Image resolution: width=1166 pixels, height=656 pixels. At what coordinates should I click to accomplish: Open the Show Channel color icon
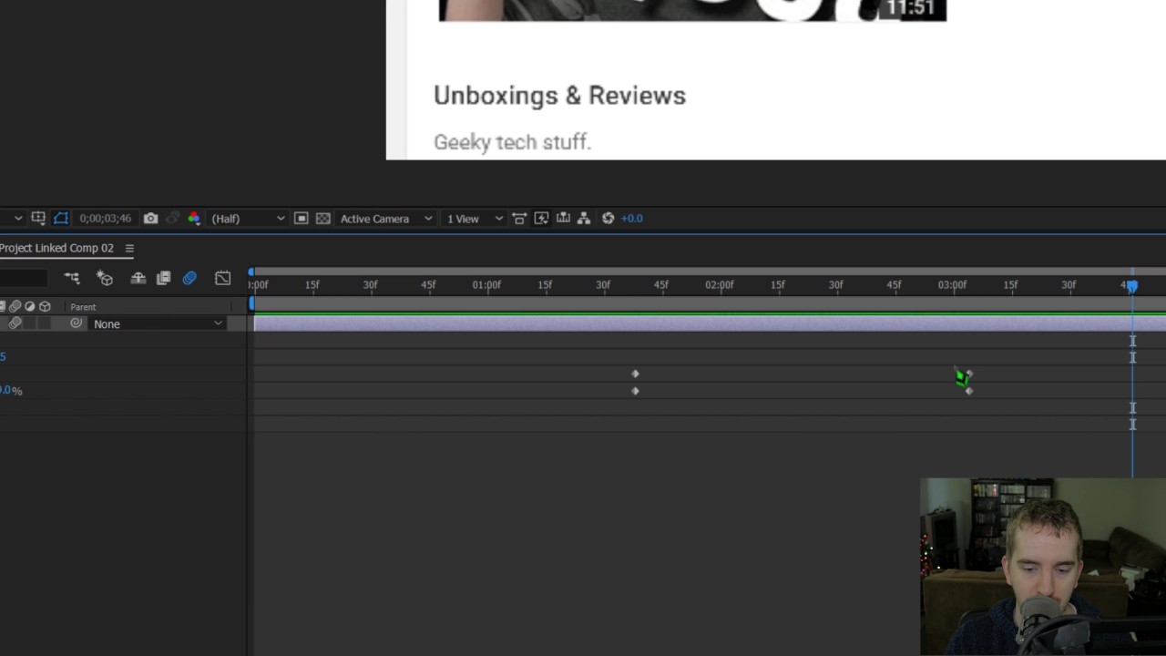coord(194,219)
